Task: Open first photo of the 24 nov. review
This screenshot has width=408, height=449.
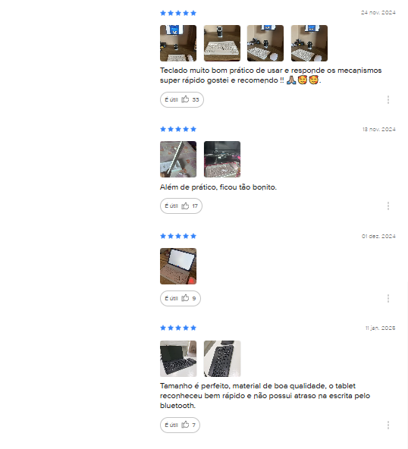Action: (178, 43)
